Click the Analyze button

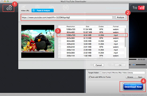[121, 17]
